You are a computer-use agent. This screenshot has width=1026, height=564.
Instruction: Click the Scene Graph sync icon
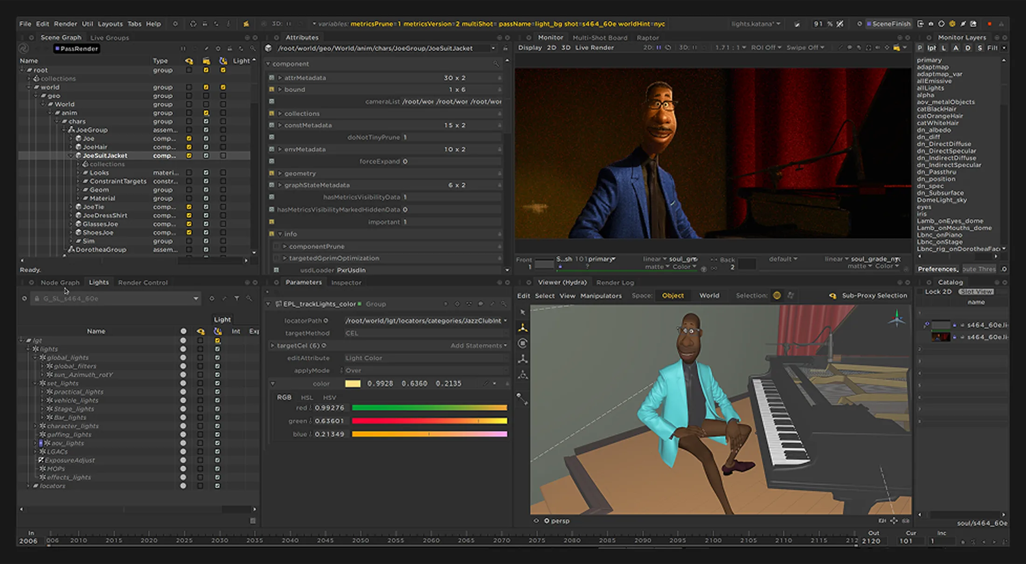tap(23, 48)
